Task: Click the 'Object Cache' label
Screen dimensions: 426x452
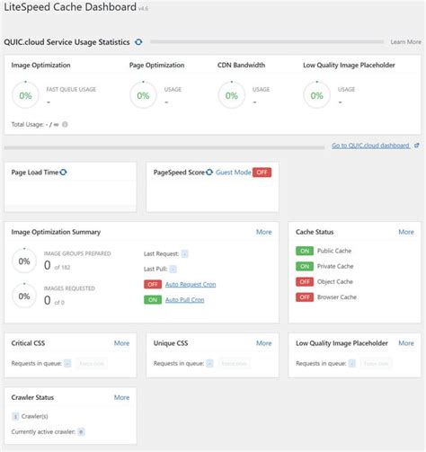Action: point(335,282)
